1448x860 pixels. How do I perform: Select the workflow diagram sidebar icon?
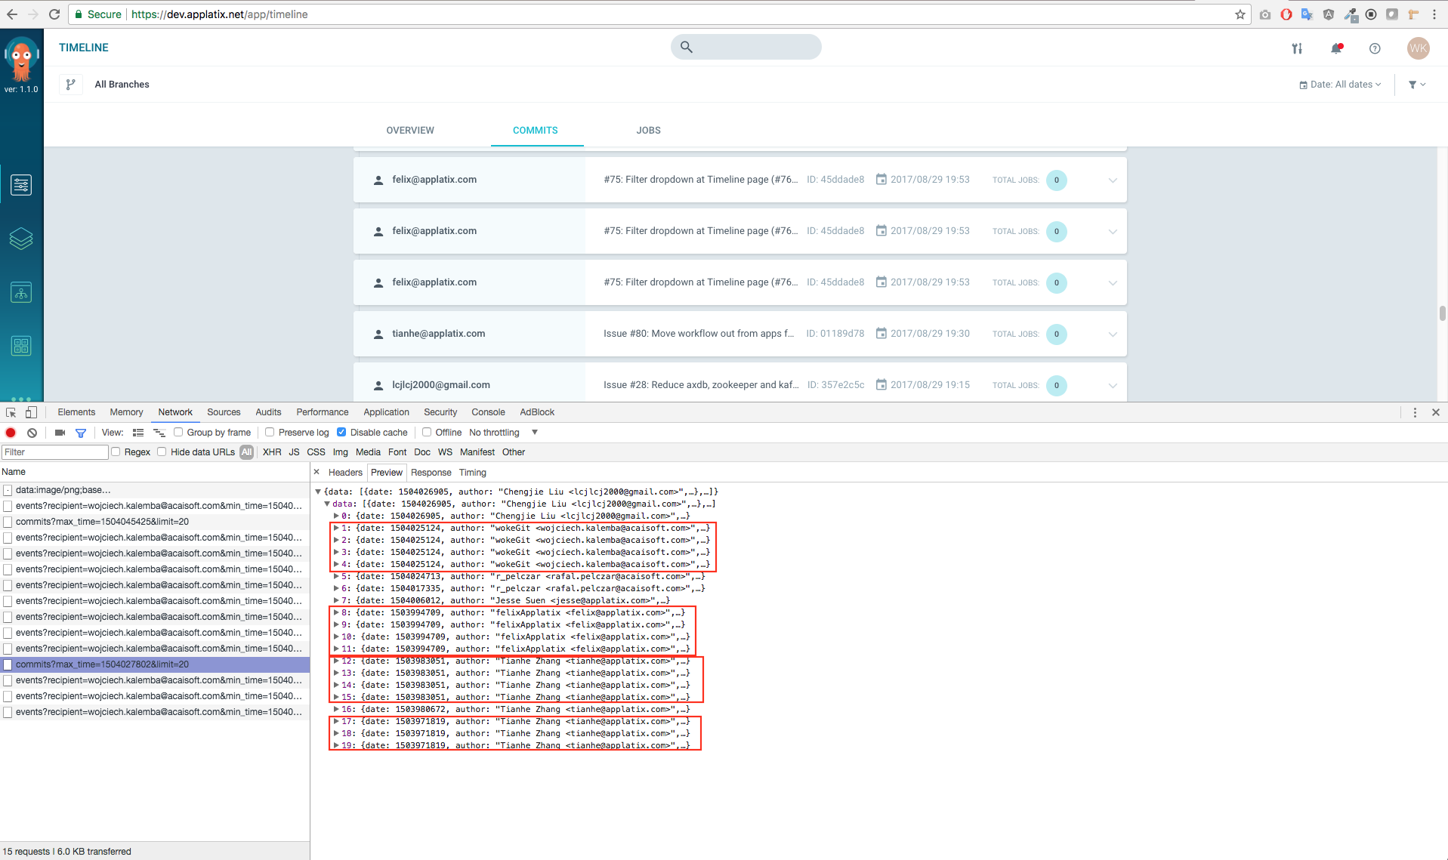coord(21,292)
